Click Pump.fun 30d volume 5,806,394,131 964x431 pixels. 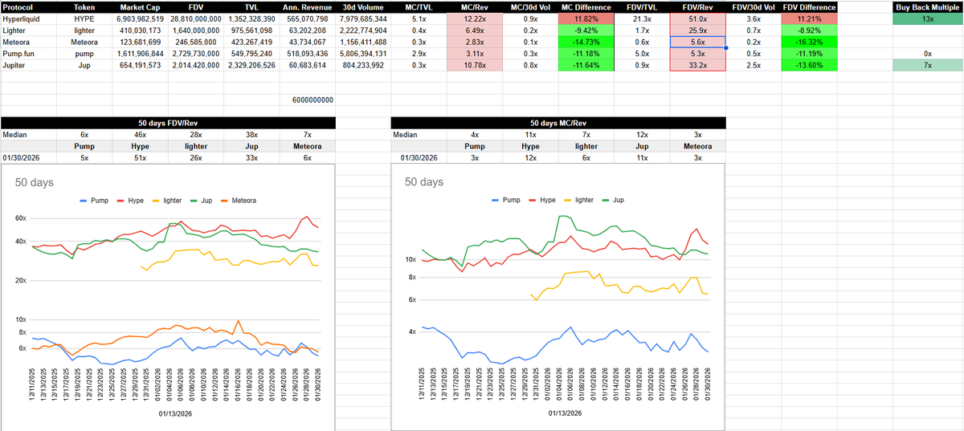[361, 53]
